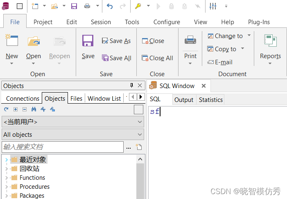Click the ellipsis button beside search field
Image resolution: width=287 pixels, height=199 pixels.
coord(129,147)
